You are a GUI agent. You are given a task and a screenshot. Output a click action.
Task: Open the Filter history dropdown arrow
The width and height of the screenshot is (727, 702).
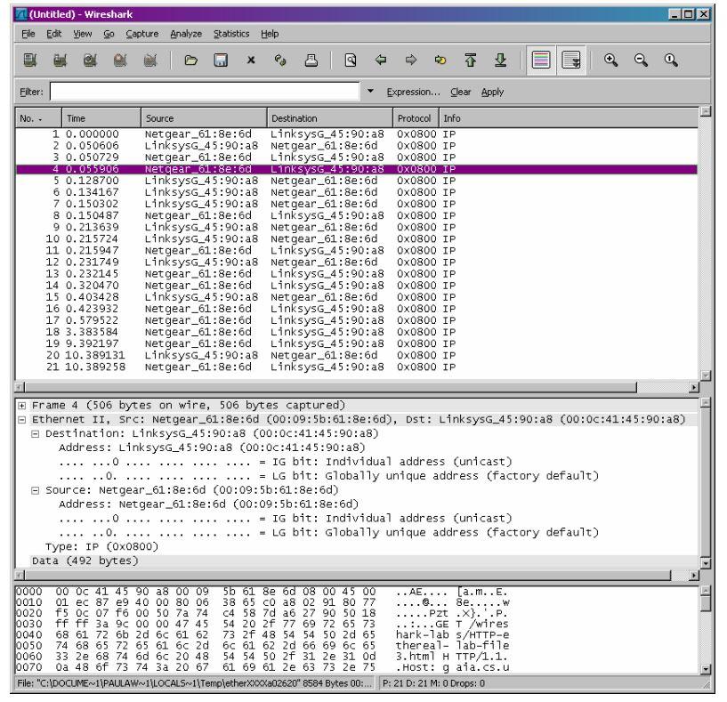click(370, 92)
